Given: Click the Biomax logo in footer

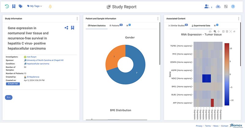Looking at the screenshot, I should (x=236, y=126).
